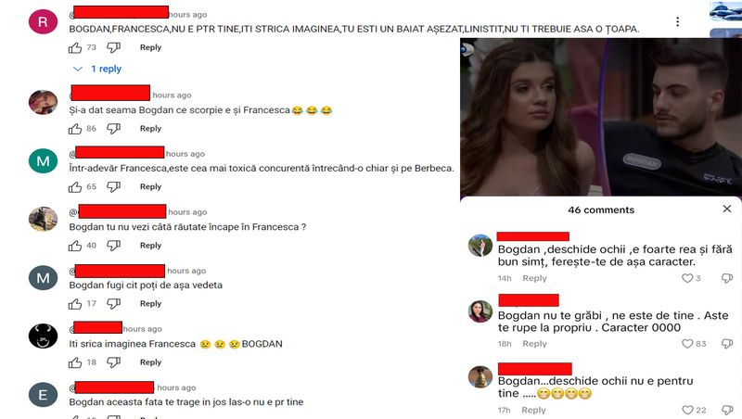Open three-dot menu on top comment
Viewport: 742px width, 419px height.
(x=678, y=21)
